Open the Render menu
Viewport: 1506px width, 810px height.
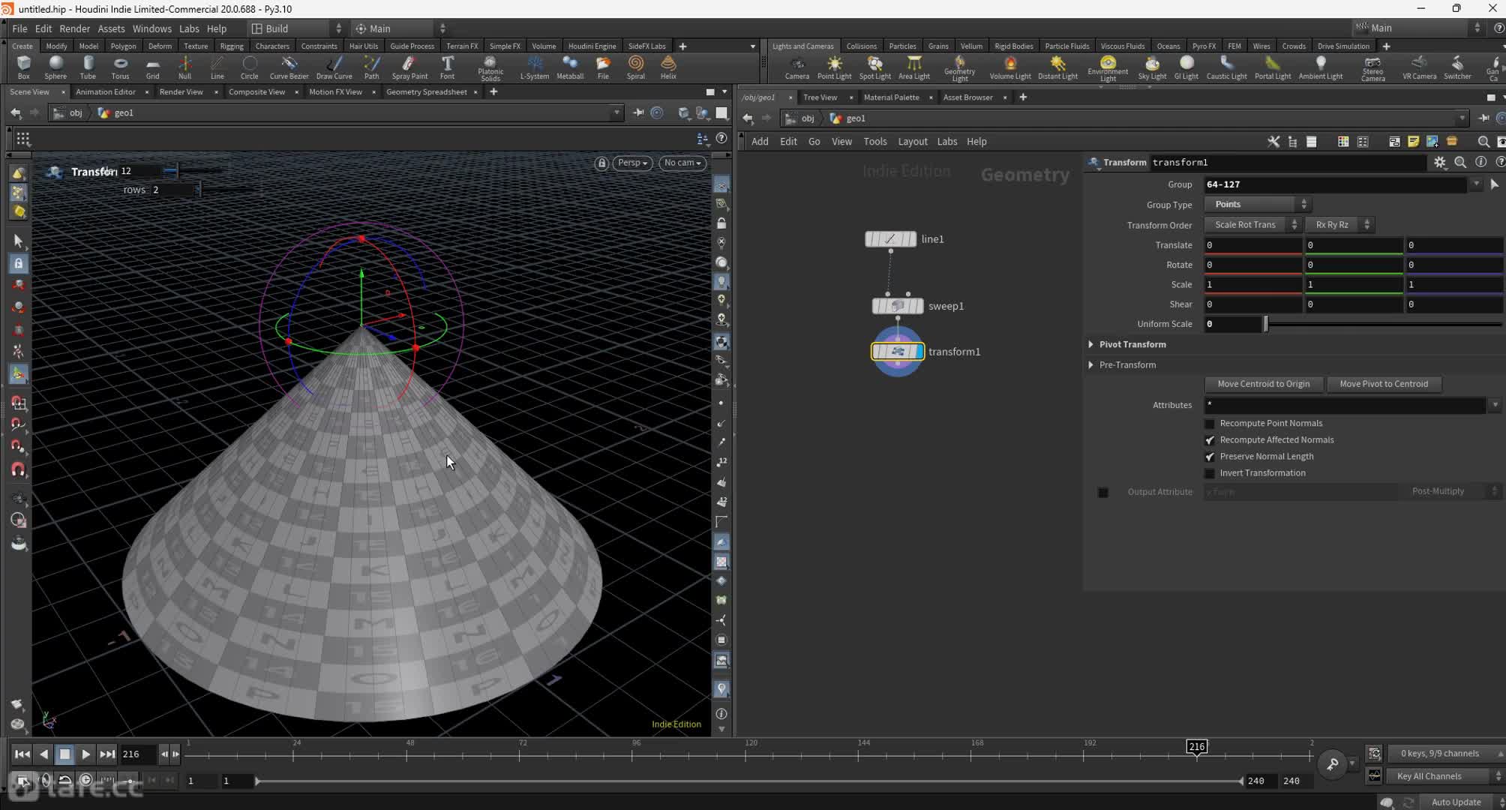[x=74, y=28]
